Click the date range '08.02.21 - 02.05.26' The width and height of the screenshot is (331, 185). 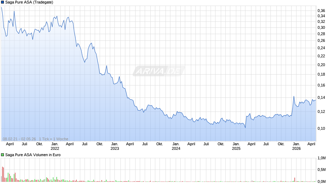point(19,139)
